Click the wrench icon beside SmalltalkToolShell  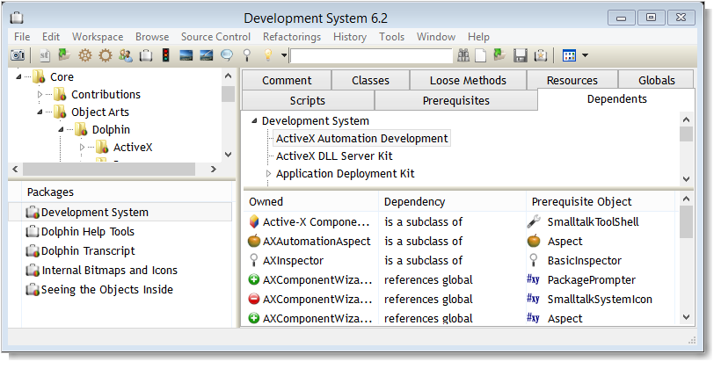(x=534, y=222)
